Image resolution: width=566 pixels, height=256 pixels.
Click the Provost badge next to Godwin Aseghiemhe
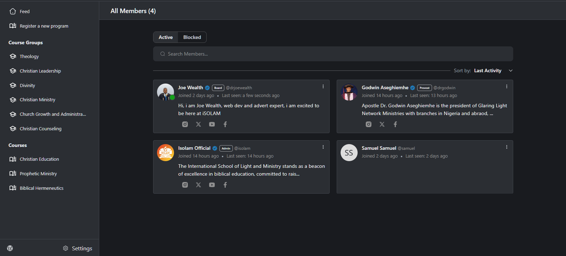(425, 88)
